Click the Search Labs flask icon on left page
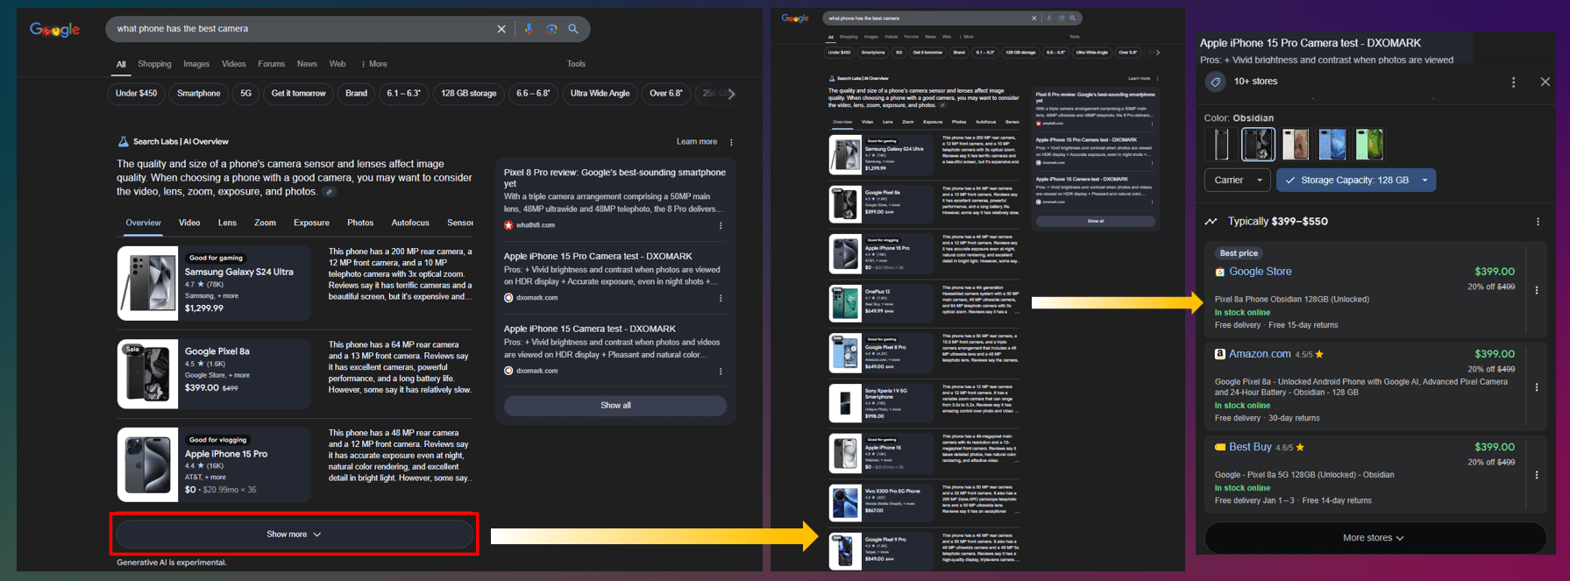Image resolution: width=1570 pixels, height=581 pixels. [x=124, y=141]
